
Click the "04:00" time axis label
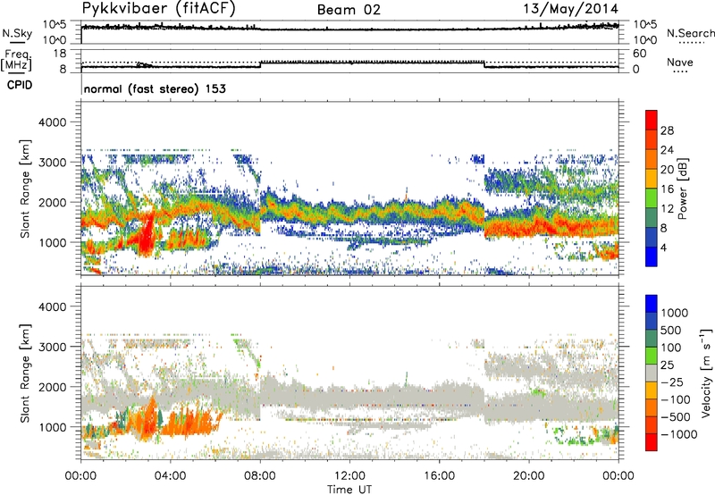click(x=170, y=476)
